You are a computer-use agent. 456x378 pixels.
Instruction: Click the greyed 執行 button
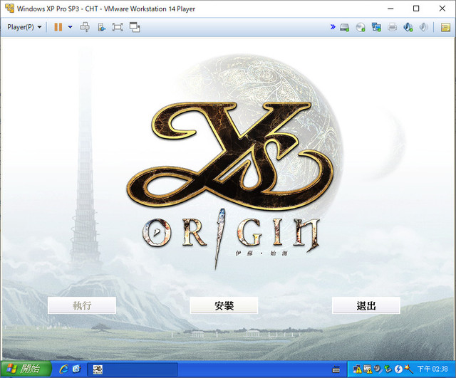pos(82,305)
